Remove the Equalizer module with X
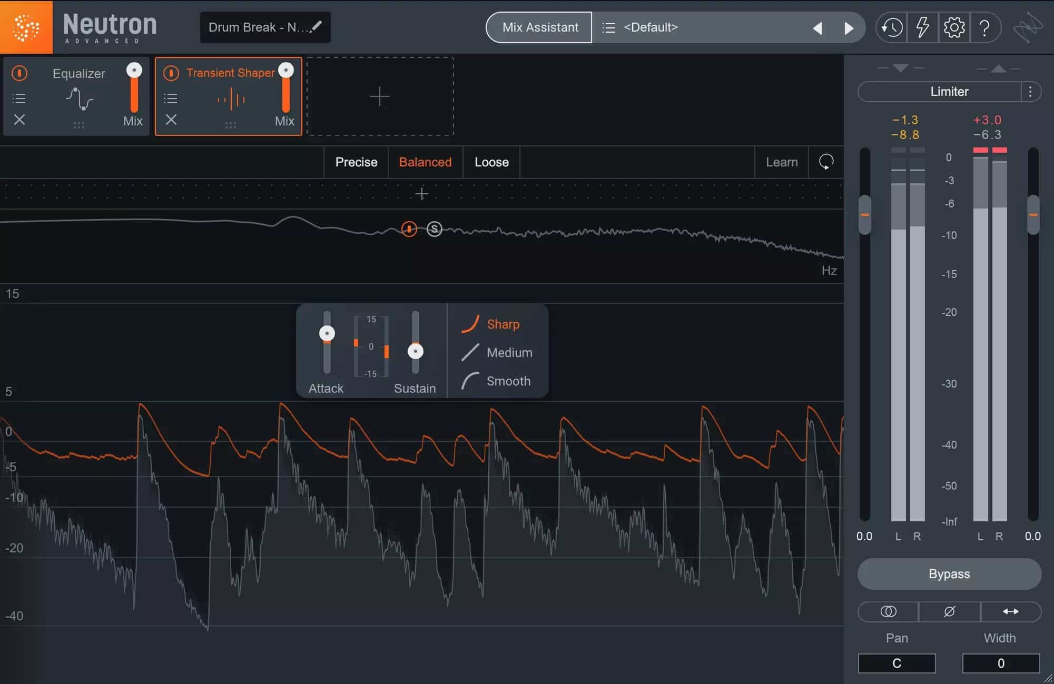The height and width of the screenshot is (684, 1054). (19, 120)
